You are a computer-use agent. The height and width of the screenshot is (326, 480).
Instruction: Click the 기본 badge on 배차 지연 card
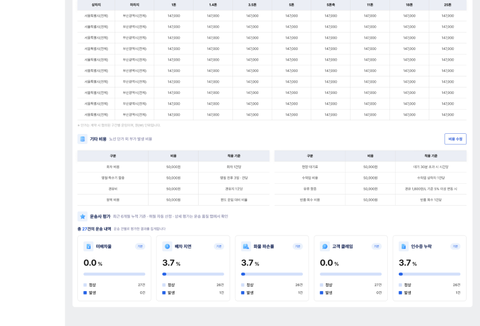point(219,247)
